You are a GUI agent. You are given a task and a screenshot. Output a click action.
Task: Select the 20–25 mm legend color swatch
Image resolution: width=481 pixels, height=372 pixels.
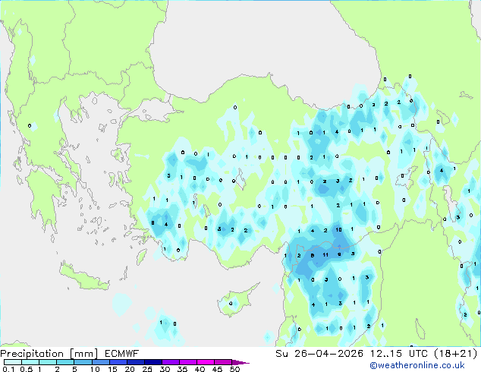point(135,362)
